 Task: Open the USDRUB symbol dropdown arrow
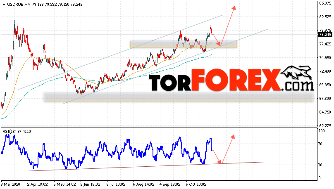[x=4, y=5]
